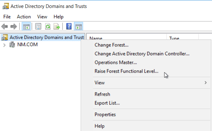The height and width of the screenshot is (131, 212).
Task: Toggle Show/Hide Action Pane icon
Action: pyautogui.click(x=78, y=26)
